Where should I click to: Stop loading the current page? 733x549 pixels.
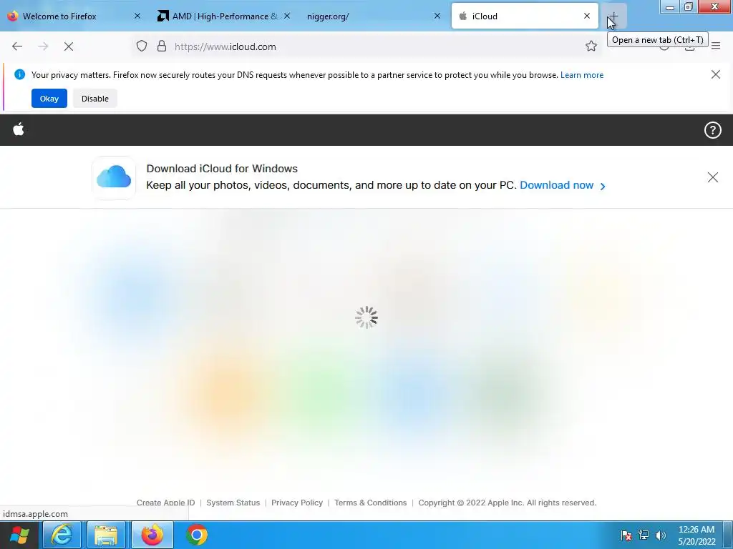point(69,46)
